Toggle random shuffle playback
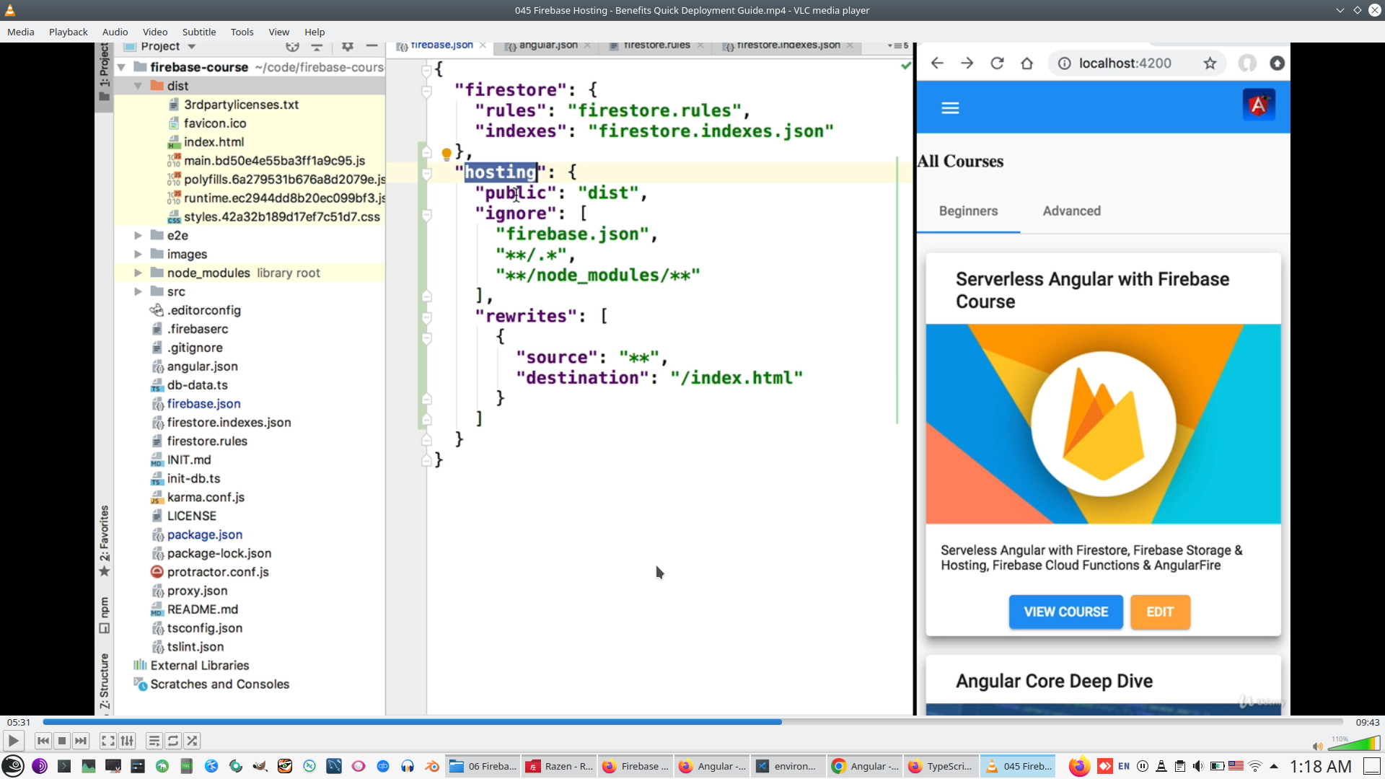Screen dimensions: 1385x779 tap(192, 741)
